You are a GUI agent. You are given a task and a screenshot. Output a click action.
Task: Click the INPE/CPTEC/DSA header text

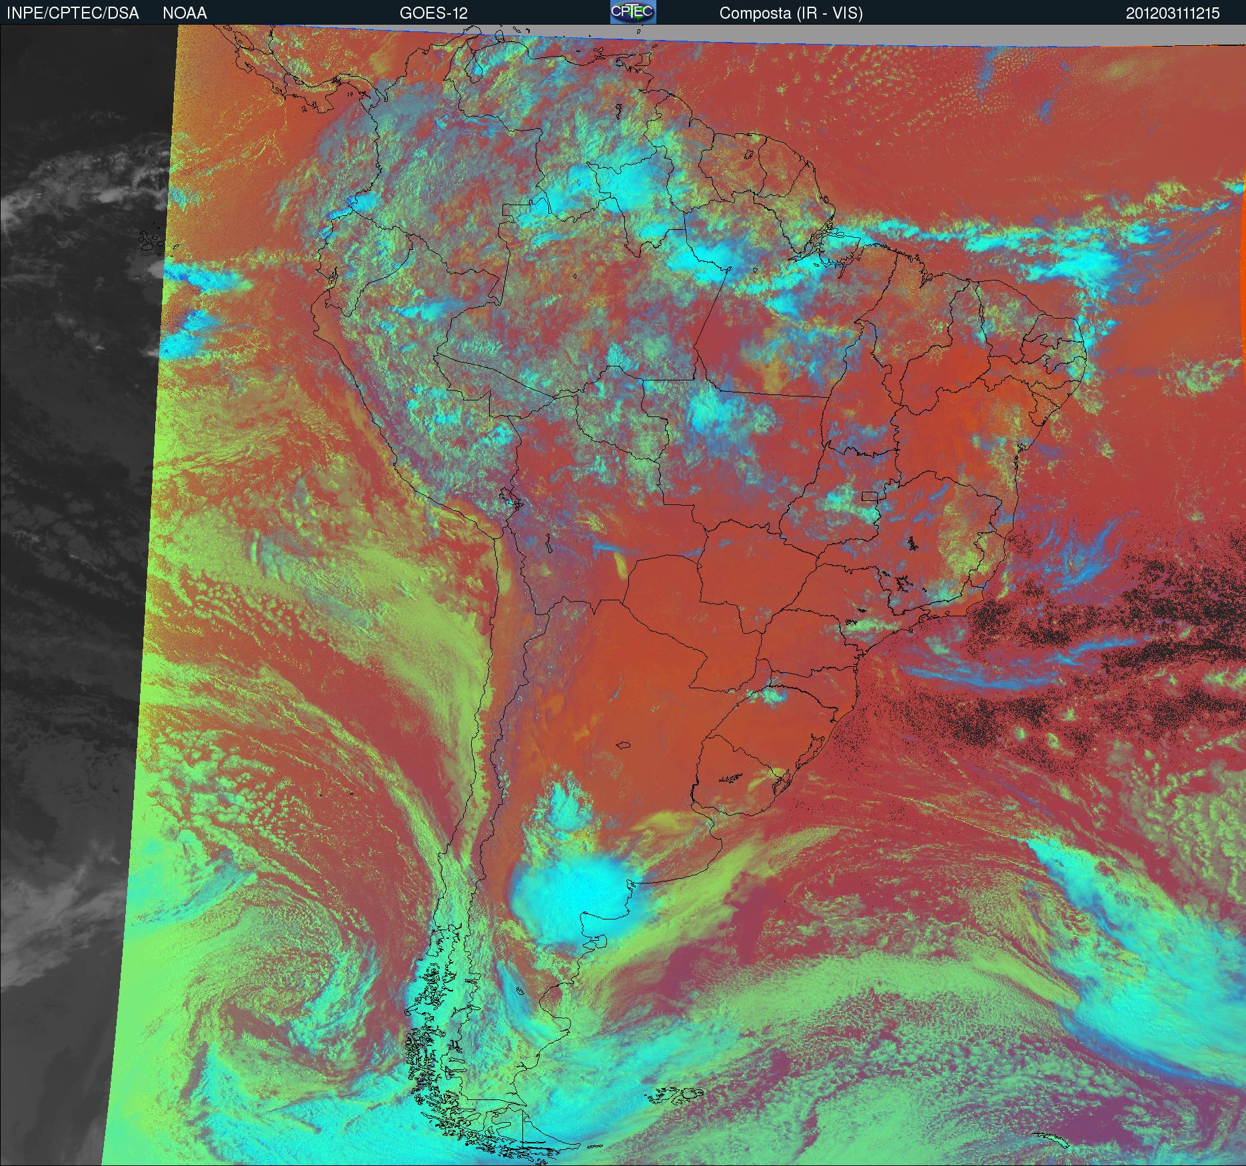(73, 13)
